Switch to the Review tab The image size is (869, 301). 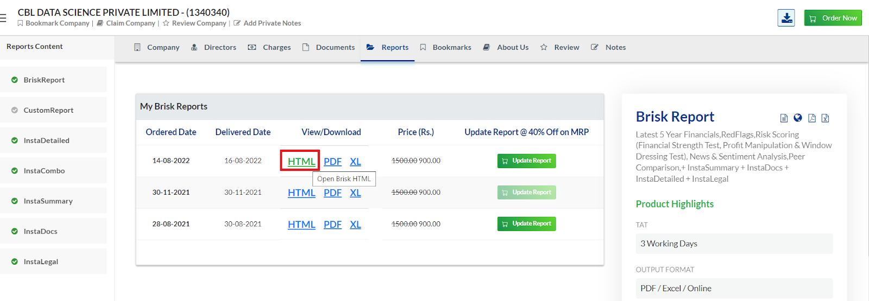[x=559, y=48]
